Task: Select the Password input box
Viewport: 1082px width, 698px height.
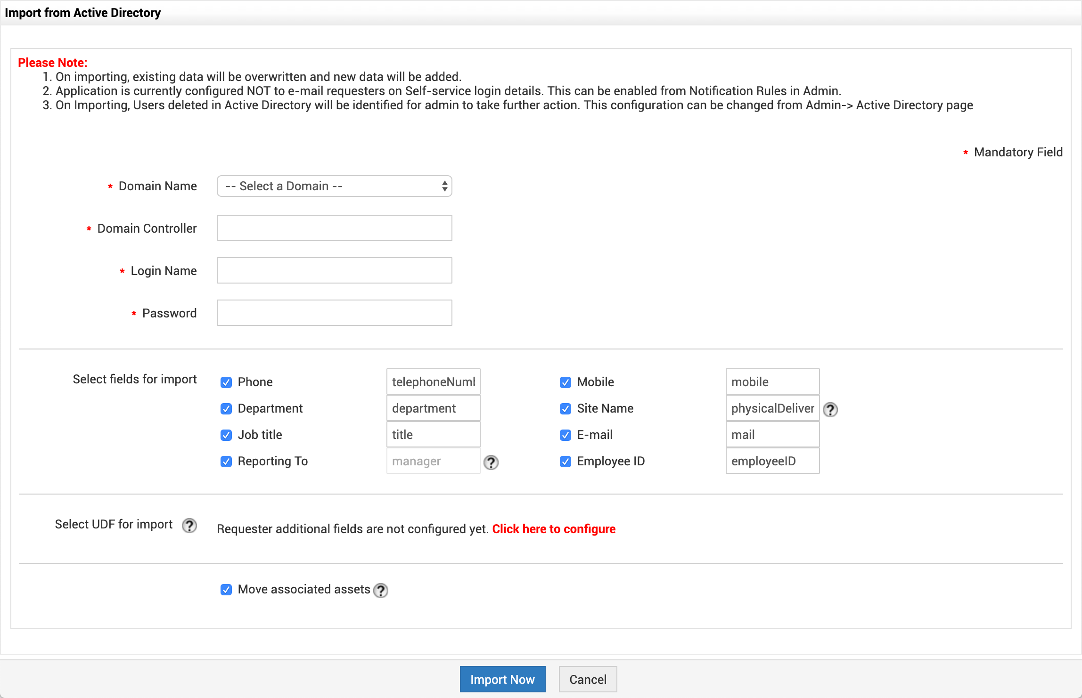Action: pos(334,313)
